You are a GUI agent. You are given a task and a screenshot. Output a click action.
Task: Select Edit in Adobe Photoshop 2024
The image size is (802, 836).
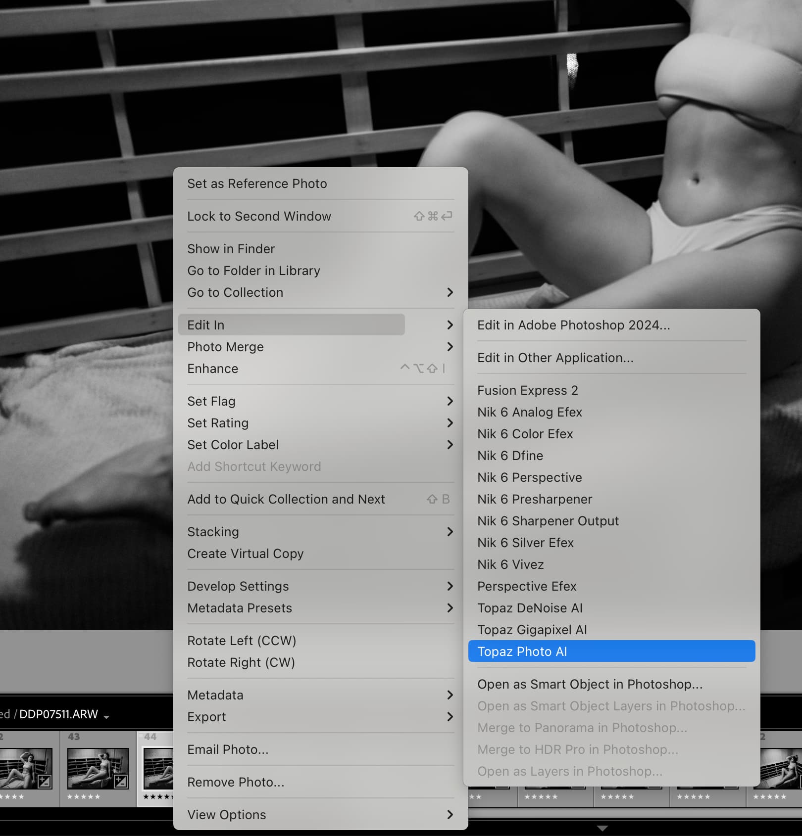(573, 325)
